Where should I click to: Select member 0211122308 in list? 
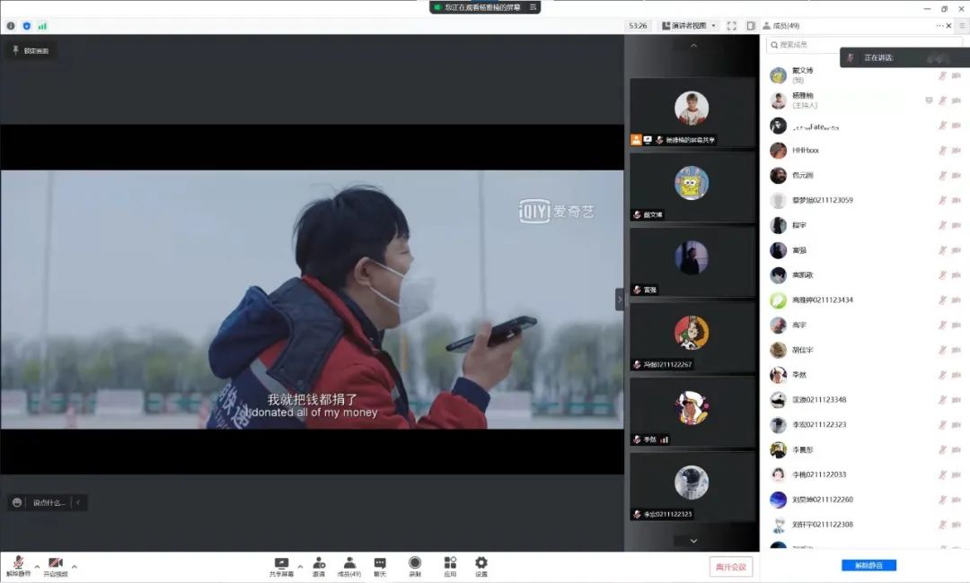[865, 525]
